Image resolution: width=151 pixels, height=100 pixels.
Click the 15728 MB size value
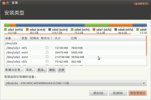pos(61,48)
